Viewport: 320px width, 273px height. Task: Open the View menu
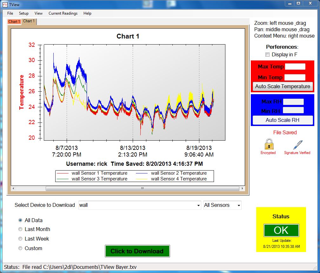pyautogui.click(x=38, y=13)
